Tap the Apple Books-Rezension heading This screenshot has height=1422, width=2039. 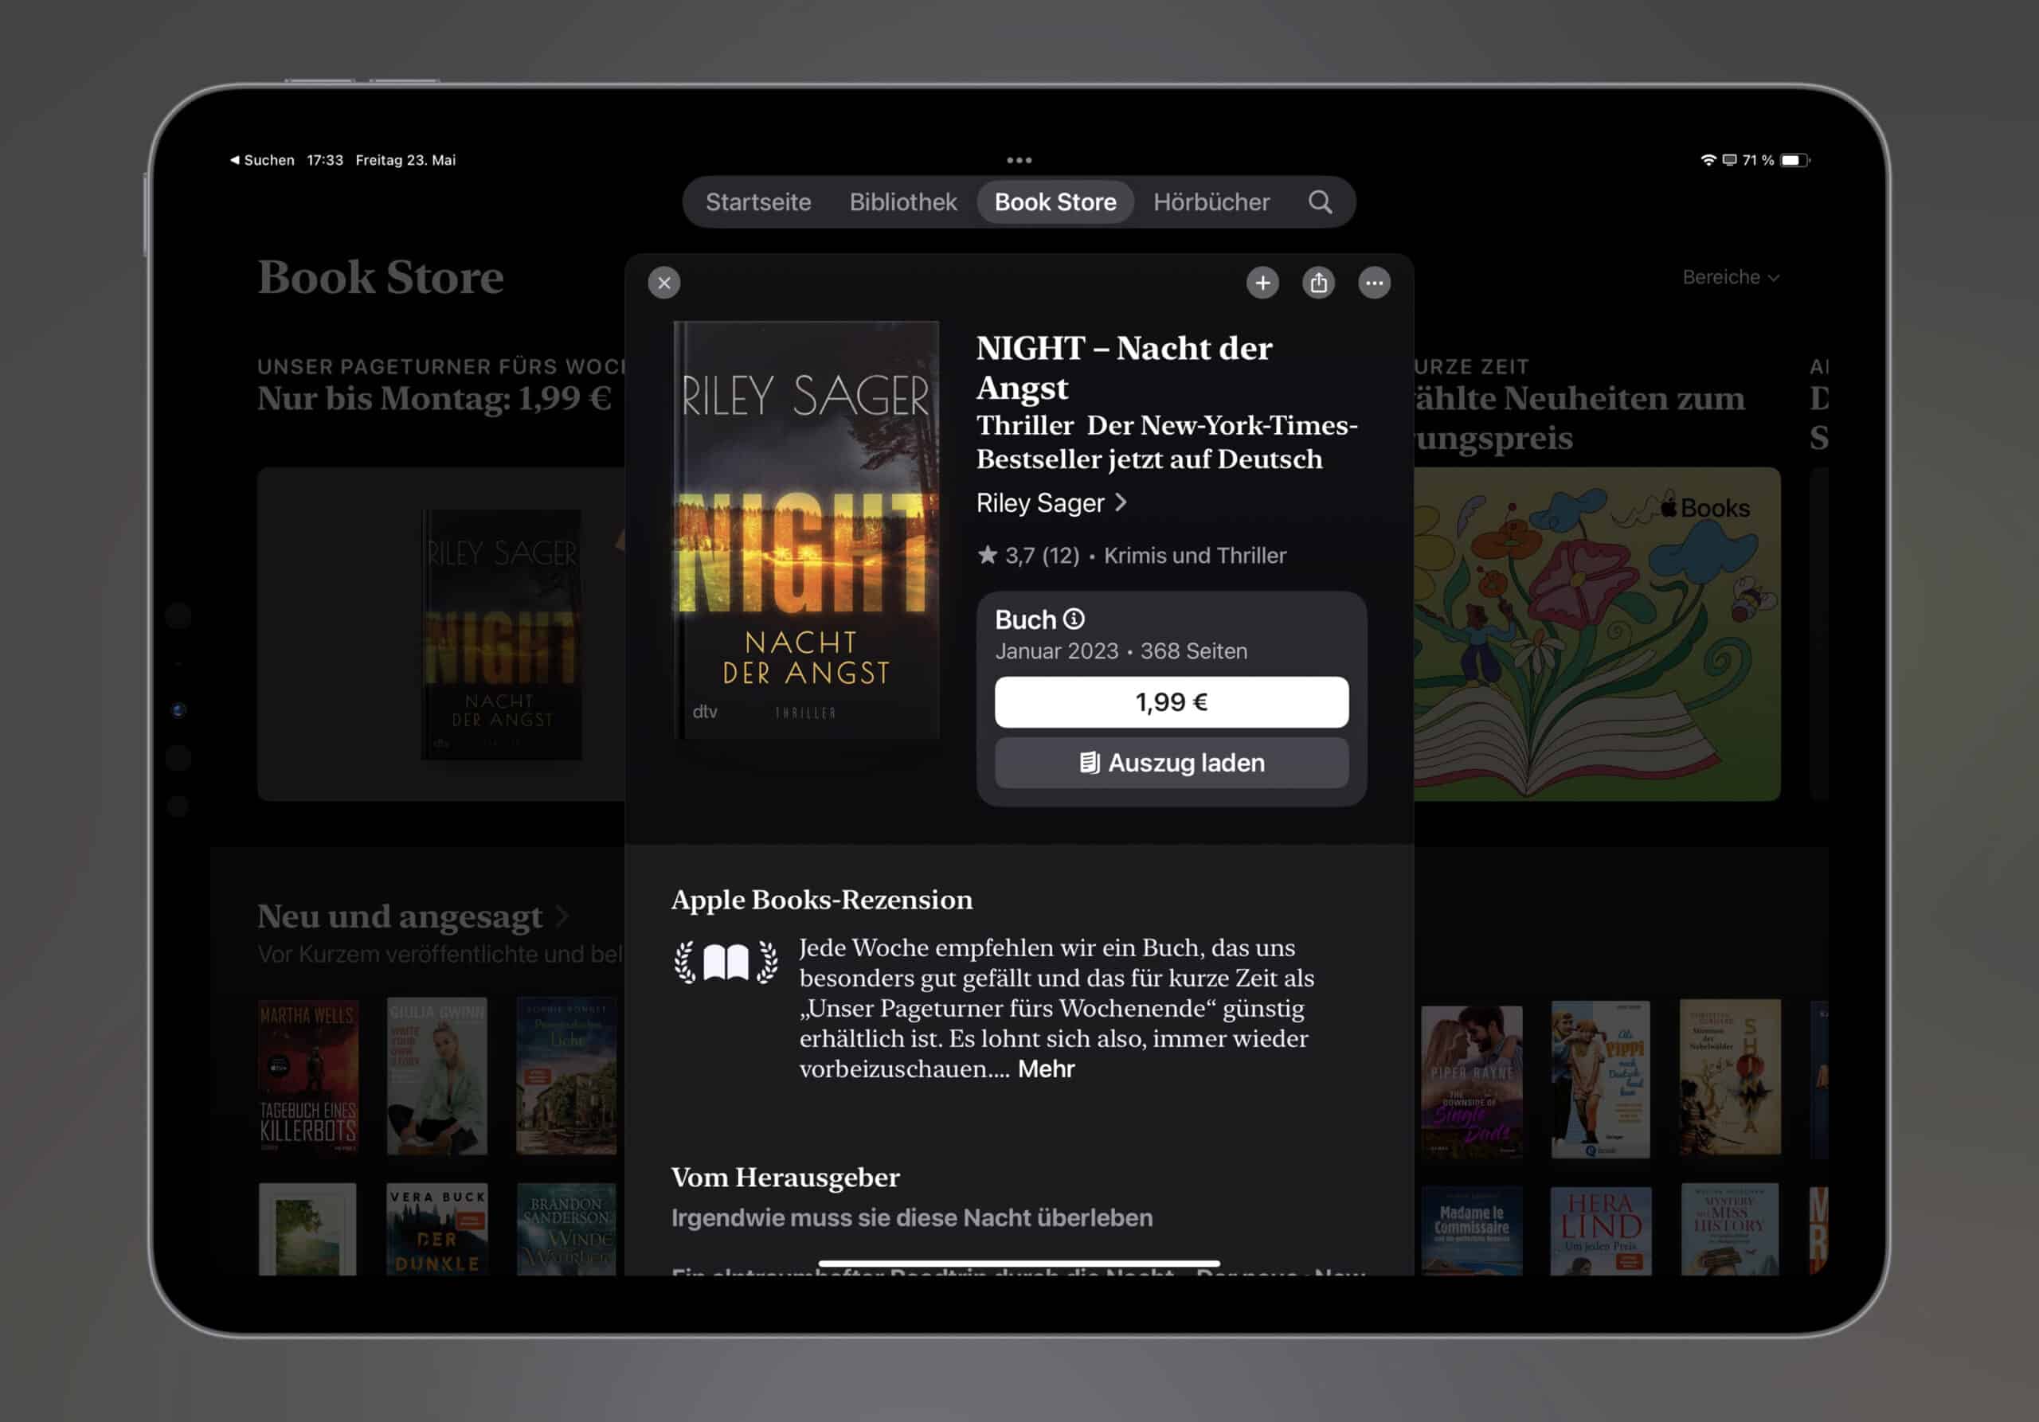(x=821, y=900)
